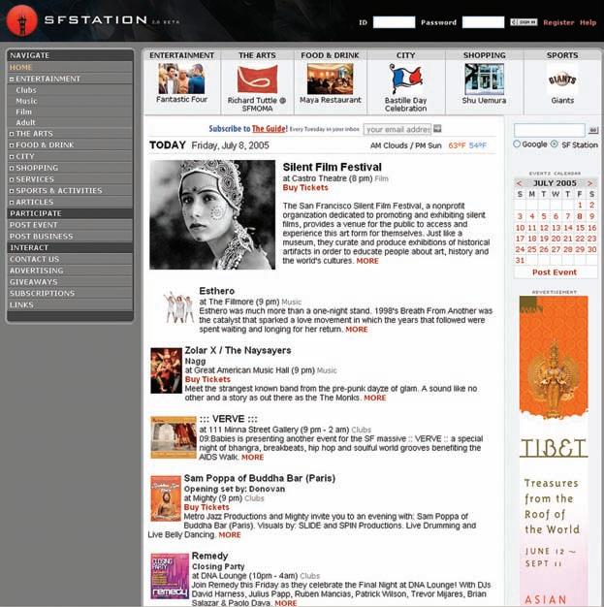Screen dimensions: 604x607
Task: Click the SF Station tower logo
Action: (22, 20)
